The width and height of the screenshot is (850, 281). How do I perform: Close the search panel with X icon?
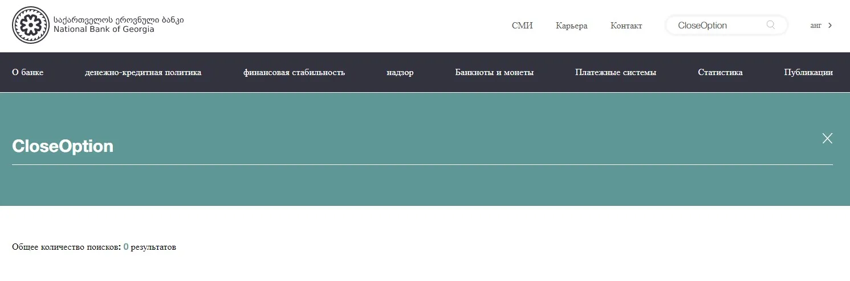pos(827,138)
